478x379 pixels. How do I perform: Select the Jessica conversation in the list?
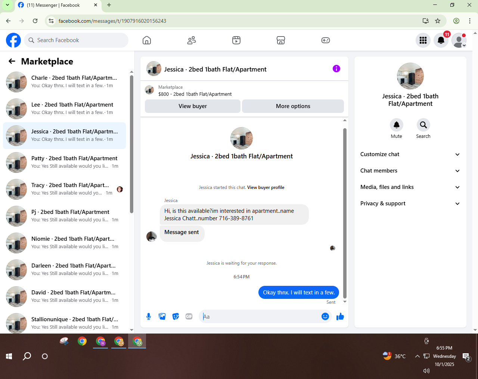click(64, 136)
